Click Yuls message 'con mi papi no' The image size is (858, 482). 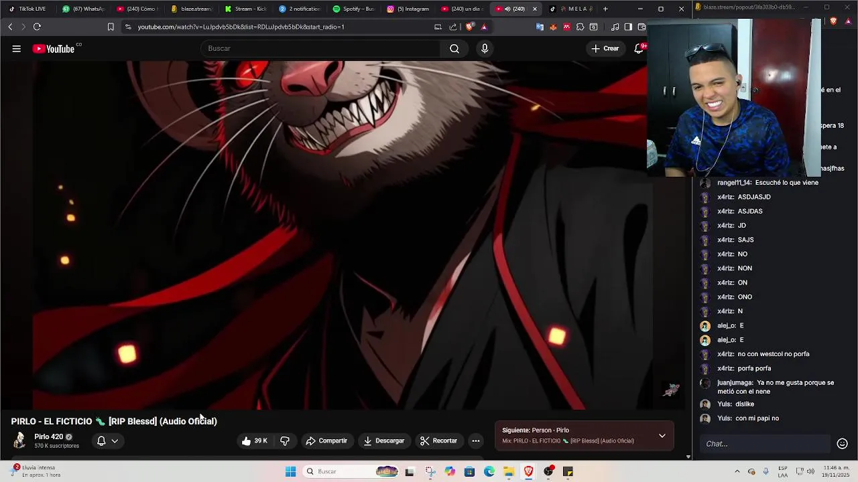pyautogui.click(x=757, y=418)
